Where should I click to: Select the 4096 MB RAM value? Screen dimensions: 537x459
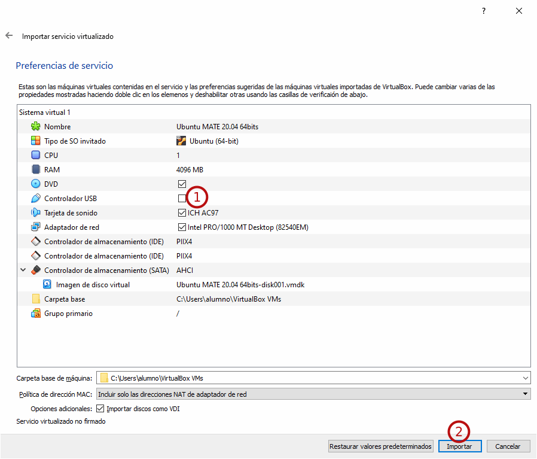click(x=190, y=170)
